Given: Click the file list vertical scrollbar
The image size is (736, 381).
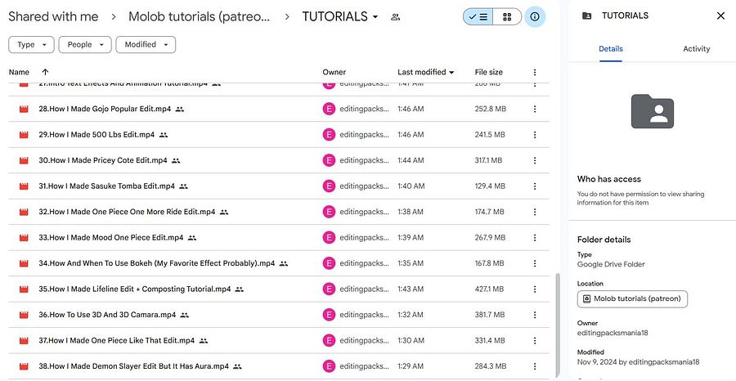Looking at the screenshot, I should click(558, 325).
